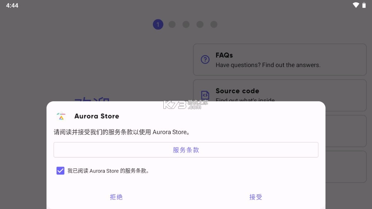The width and height of the screenshot is (372, 209).
Task: Jump to the fourth onboarding step dot
Action: click(x=200, y=24)
